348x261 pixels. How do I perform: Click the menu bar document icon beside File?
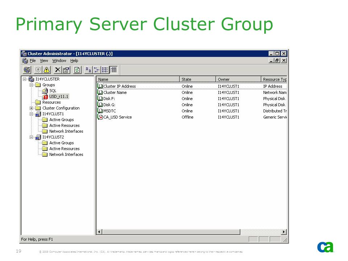tap(25, 61)
